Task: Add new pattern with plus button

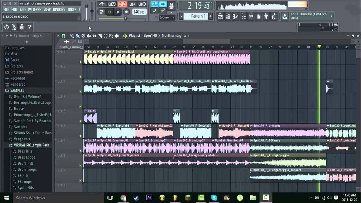Action: tap(210, 16)
